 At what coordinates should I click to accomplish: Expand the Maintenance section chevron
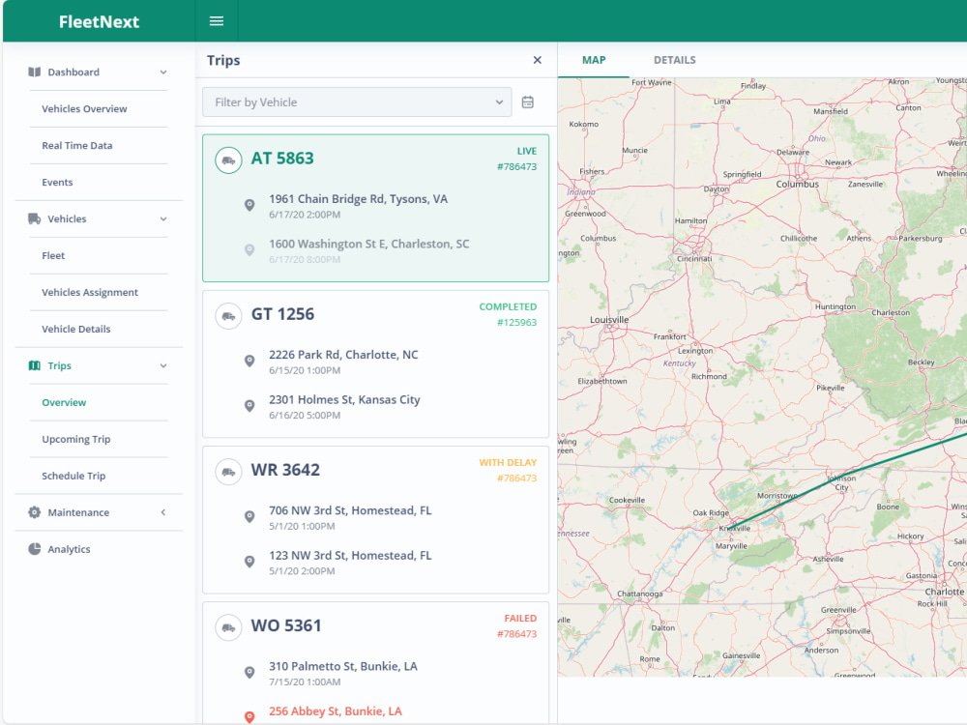coord(163,512)
